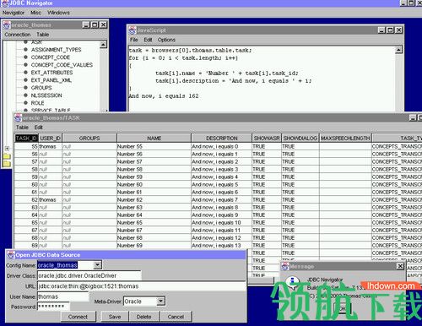Minimize the oracle_thomas window
The image size is (422, 326).
point(86,24)
